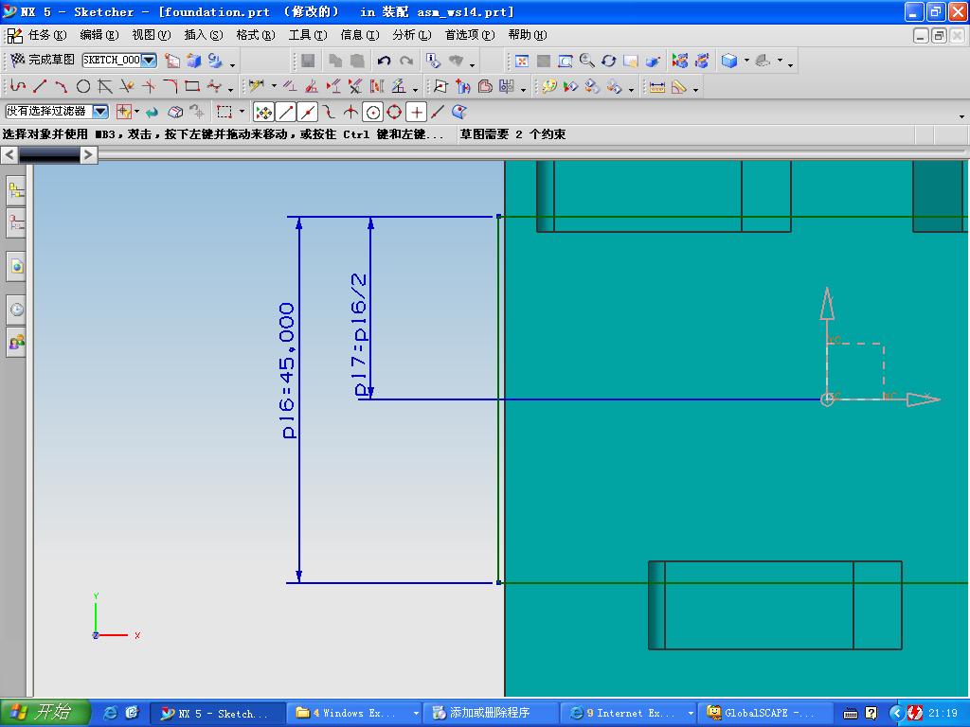The height and width of the screenshot is (727, 970).
Task: Toggle the Existing Point snap option
Action: pos(417,112)
